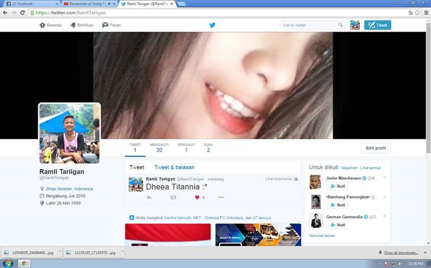The width and height of the screenshot is (431, 268).
Task: Click Show all downloads link
Action: [401, 253]
